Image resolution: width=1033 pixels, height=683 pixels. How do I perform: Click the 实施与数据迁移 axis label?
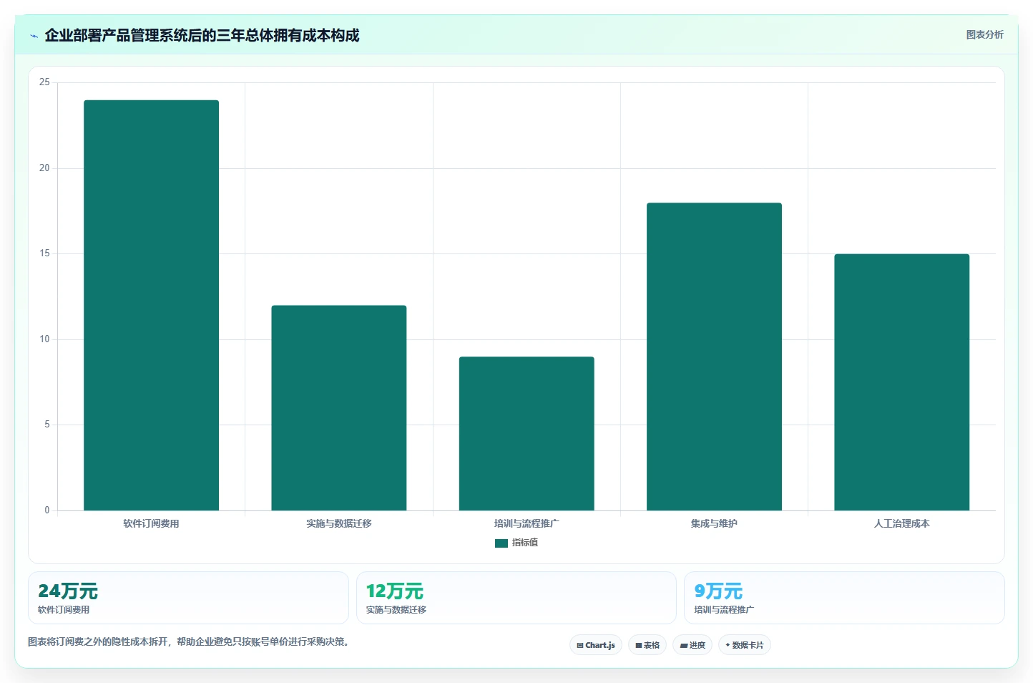(339, 523)
